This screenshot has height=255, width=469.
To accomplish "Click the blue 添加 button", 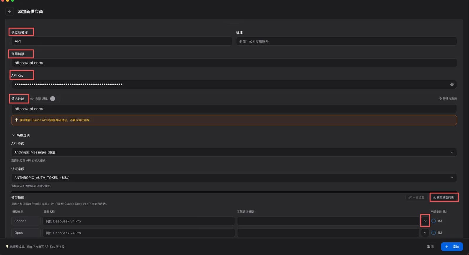I will pyautogui.click(x=452, y=247).
